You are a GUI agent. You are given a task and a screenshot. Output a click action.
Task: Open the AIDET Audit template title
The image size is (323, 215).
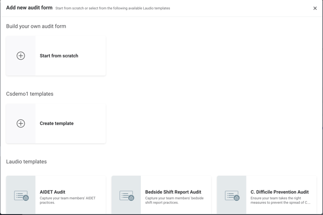coord(53,192)
